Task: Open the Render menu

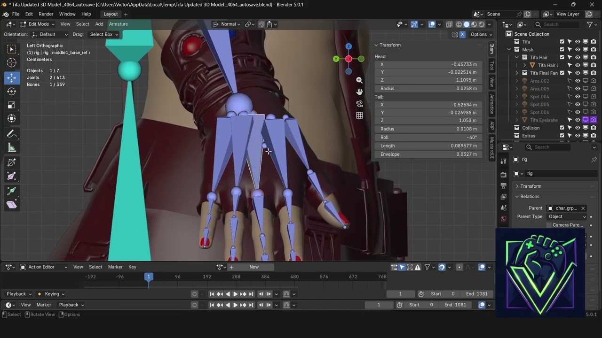Action: 46,14
